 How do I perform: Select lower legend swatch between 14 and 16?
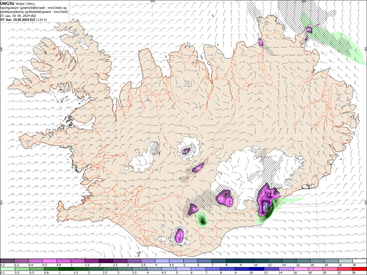tap(286, 269)
